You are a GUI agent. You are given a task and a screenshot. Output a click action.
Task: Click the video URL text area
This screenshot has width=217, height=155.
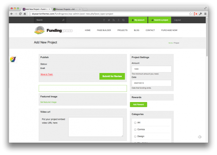click(96, 127)
